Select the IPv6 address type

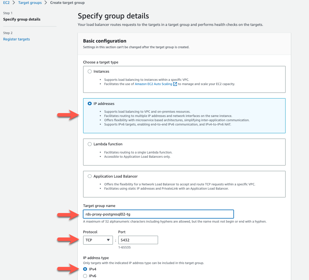85,276
